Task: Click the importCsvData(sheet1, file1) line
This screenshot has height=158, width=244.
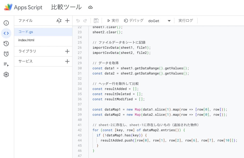Action: [121, 48]
